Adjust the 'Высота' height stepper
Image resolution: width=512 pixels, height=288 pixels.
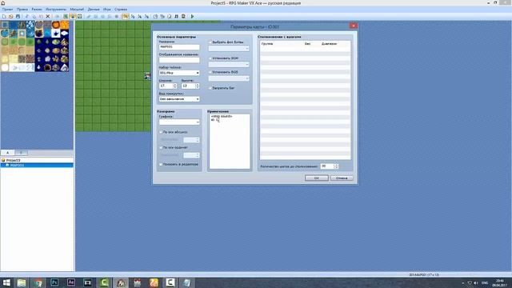(x=197, y=86)
